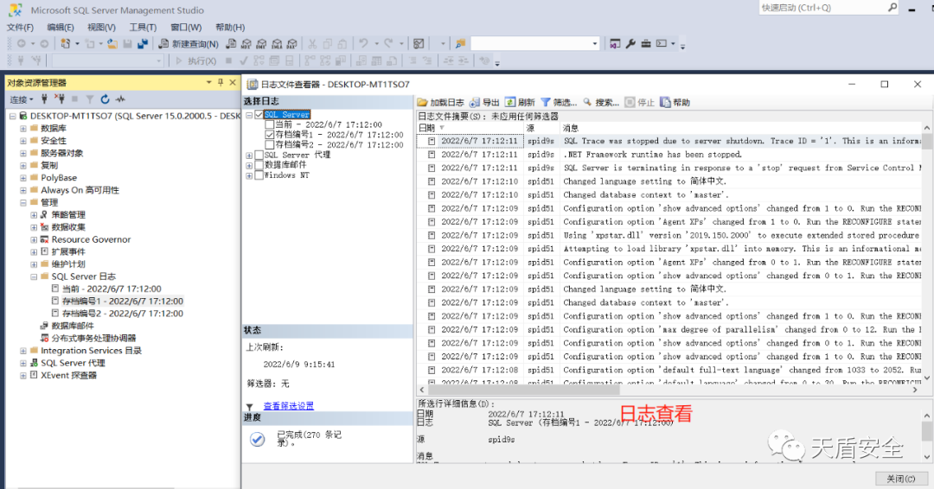Click the log list vertical scrollbar

(x=926, y=259)
